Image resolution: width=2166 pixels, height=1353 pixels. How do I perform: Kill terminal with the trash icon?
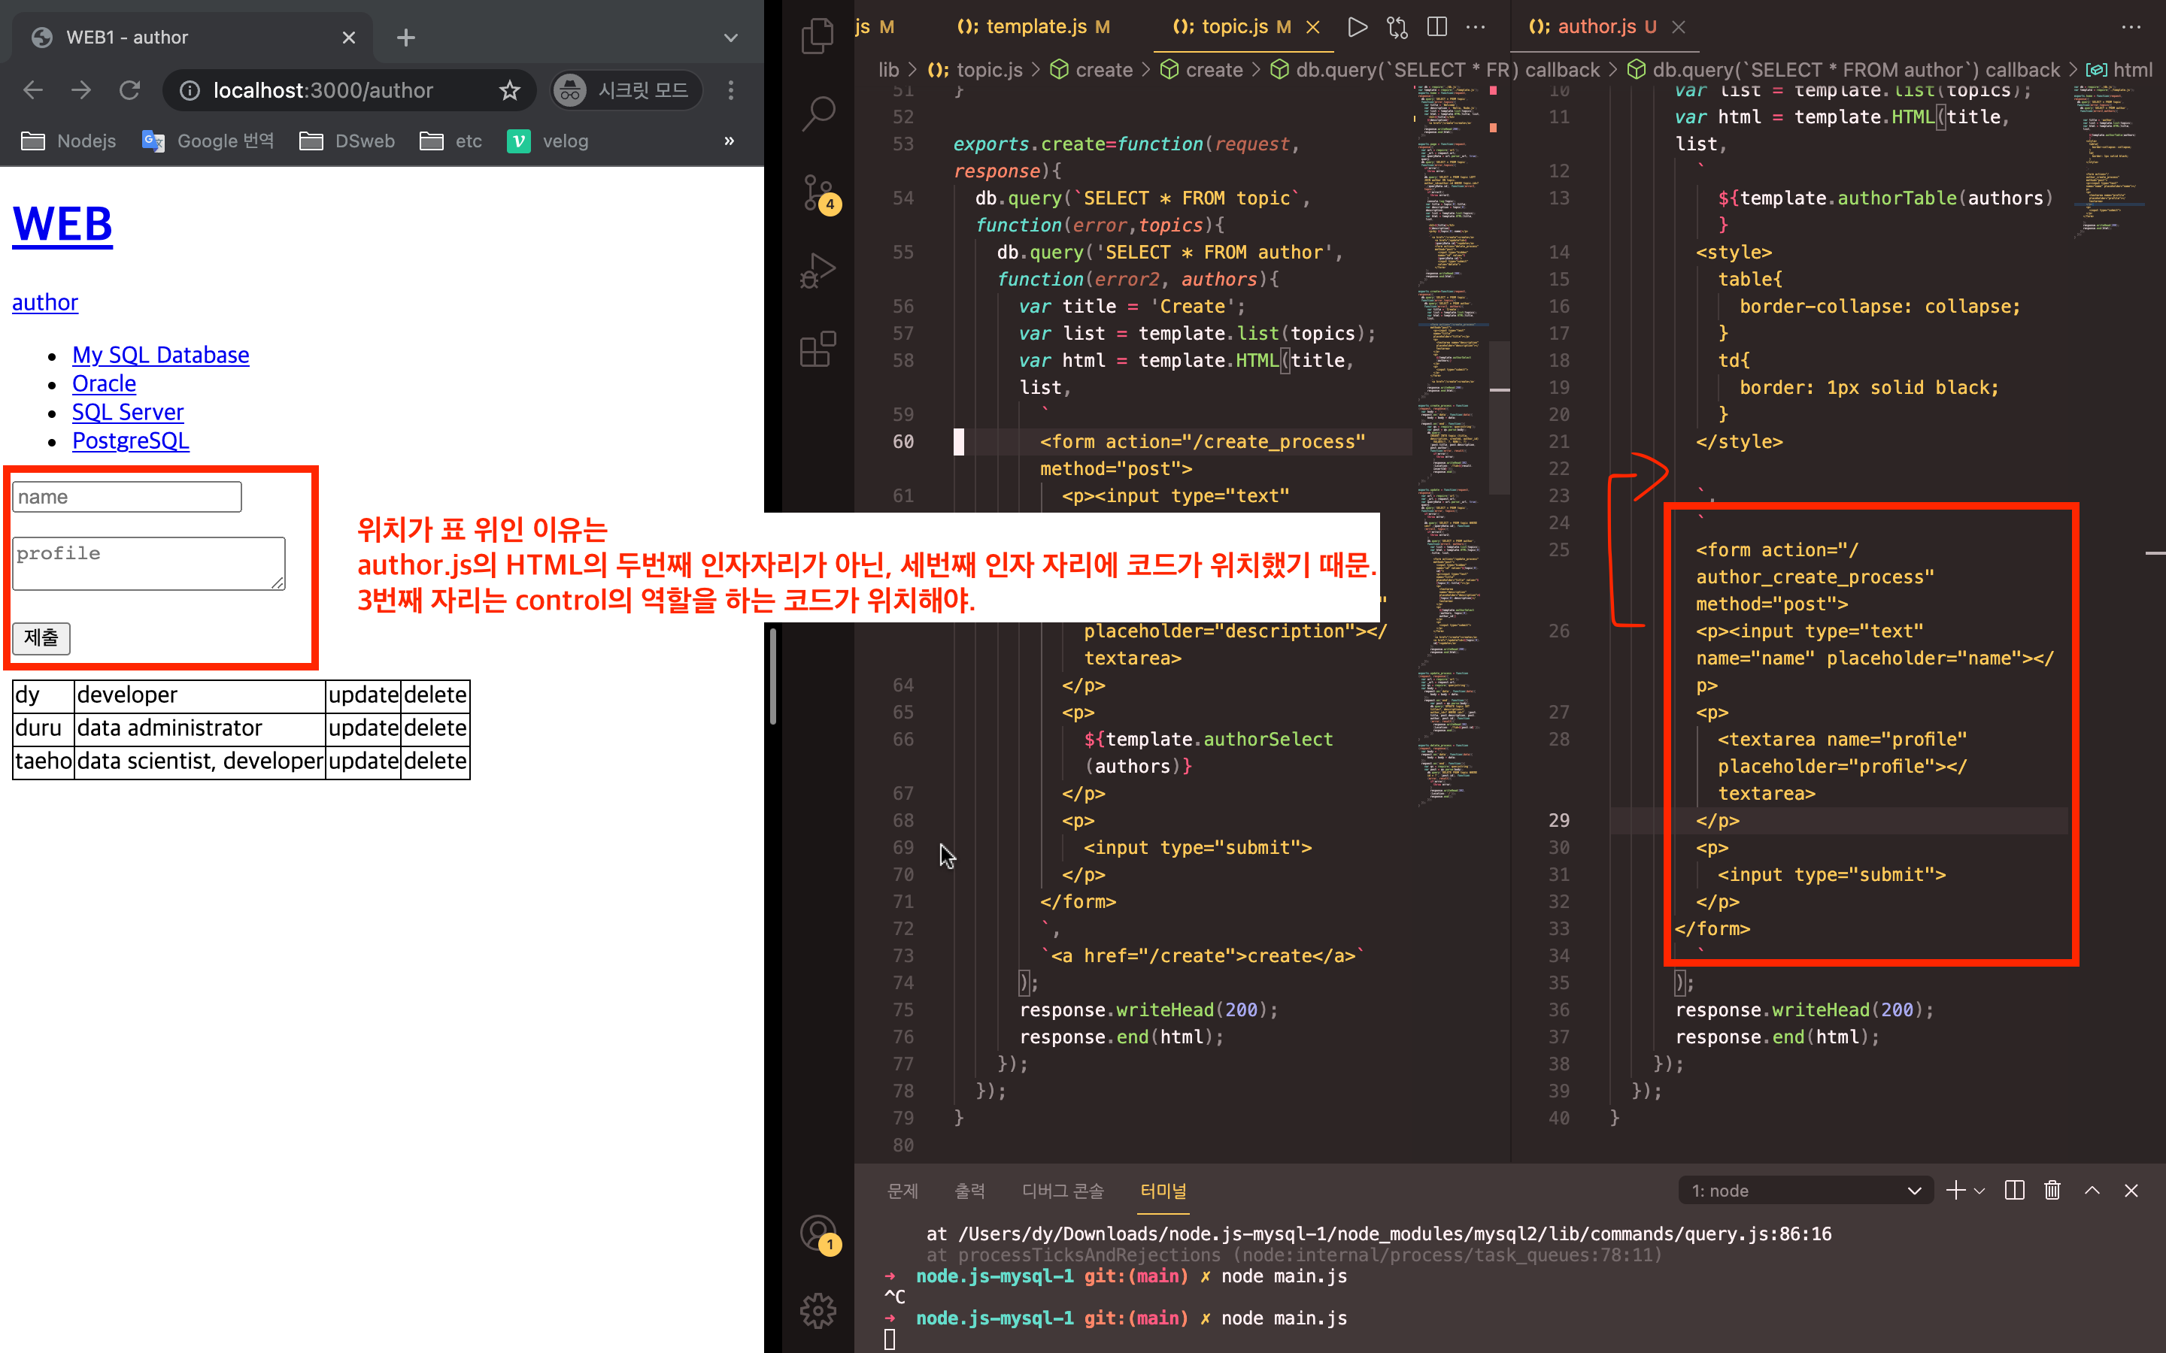coord(2052,1190)
